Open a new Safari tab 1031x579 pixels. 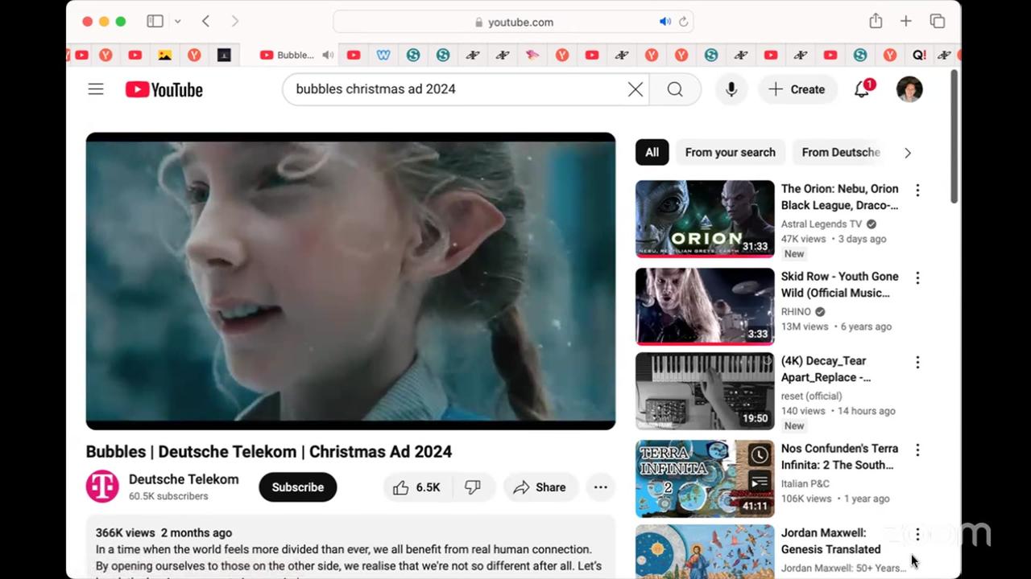[x=906, y=22]
